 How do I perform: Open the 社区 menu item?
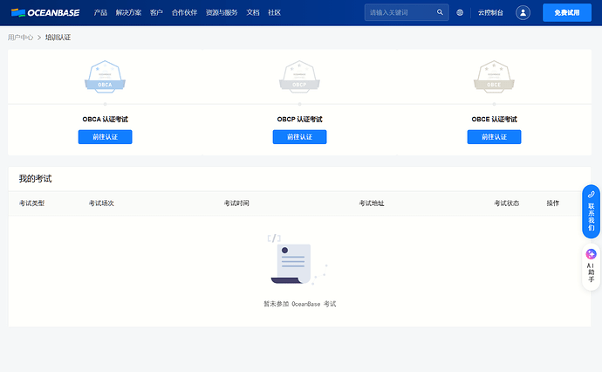[275, 13]
